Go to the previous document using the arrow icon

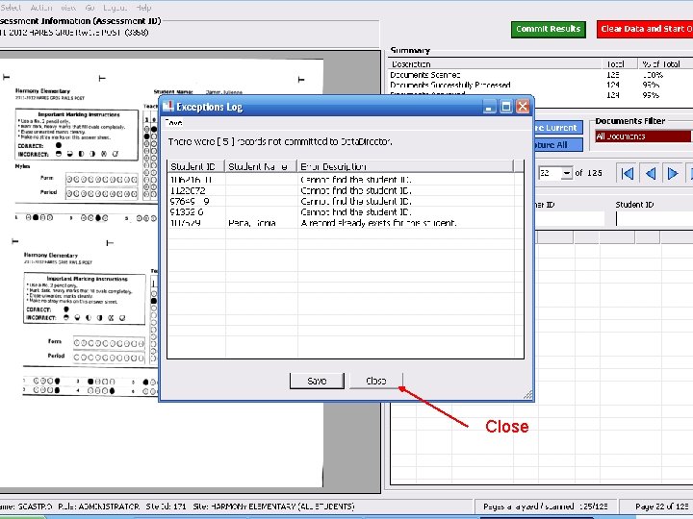coord(650,173)
